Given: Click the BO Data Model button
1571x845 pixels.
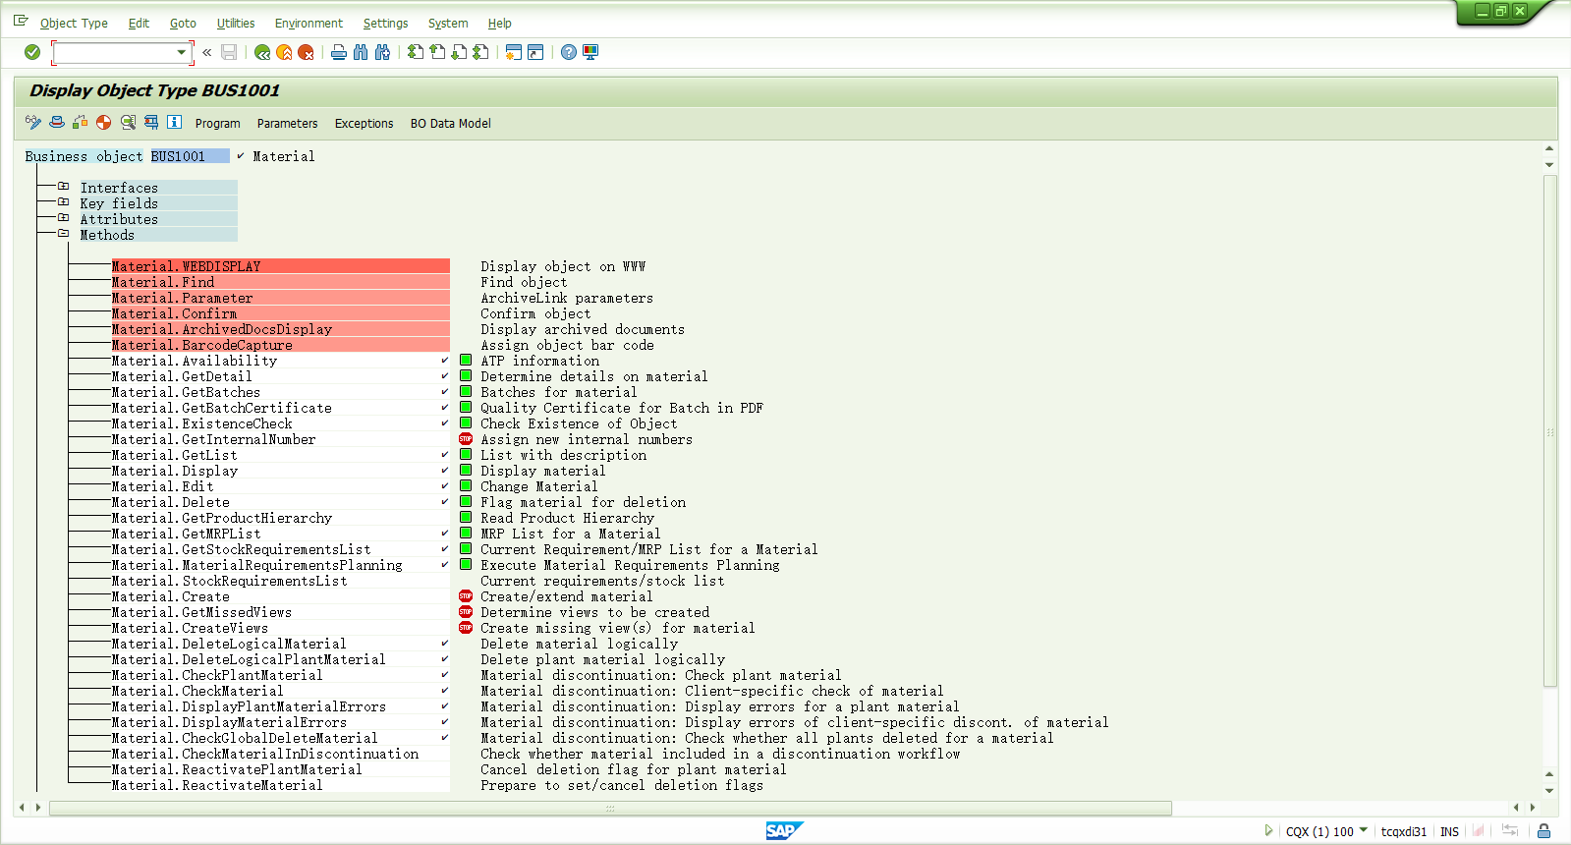Looking at the screenshot, I should point(450,123).
